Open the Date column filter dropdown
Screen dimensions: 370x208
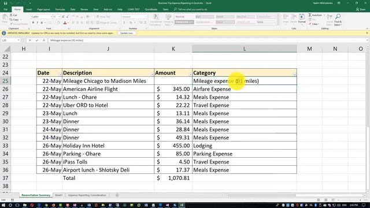click(60, 75)
